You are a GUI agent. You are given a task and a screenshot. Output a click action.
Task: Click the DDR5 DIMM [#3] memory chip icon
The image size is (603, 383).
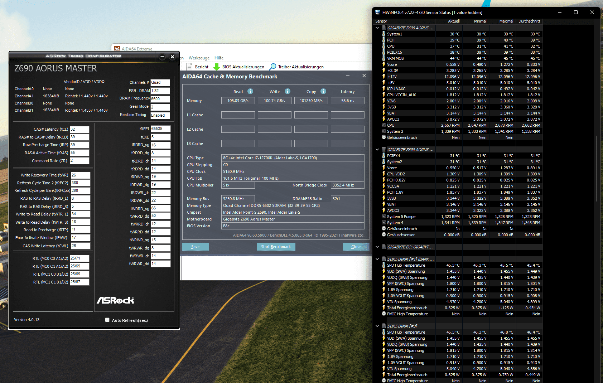coord(384,326)
